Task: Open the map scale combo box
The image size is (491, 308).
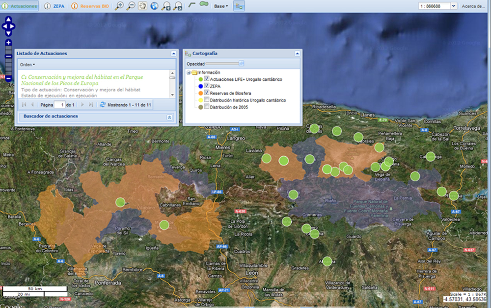Action: [453, 6]
